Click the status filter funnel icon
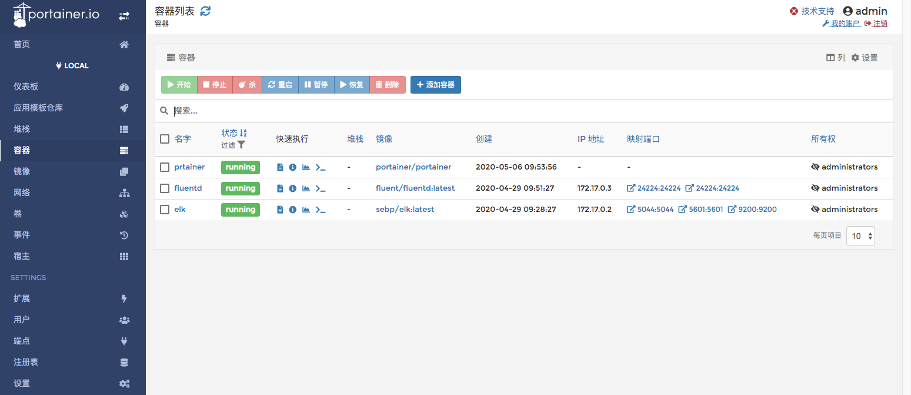 click(241, 145)
